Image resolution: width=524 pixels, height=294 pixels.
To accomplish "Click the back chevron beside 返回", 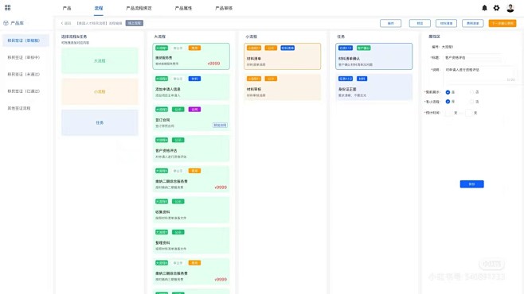I will coord(62,23).
